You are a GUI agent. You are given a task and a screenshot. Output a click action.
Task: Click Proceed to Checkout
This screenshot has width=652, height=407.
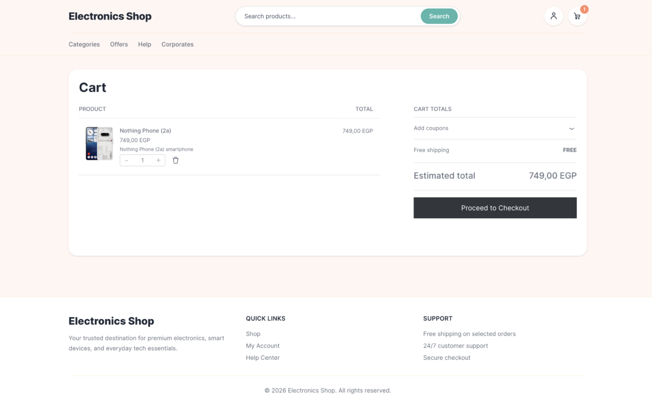[495, 208]
